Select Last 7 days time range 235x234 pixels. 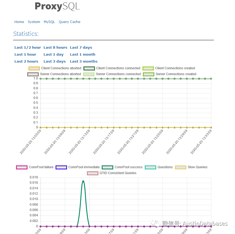click(x=81, y=47)
